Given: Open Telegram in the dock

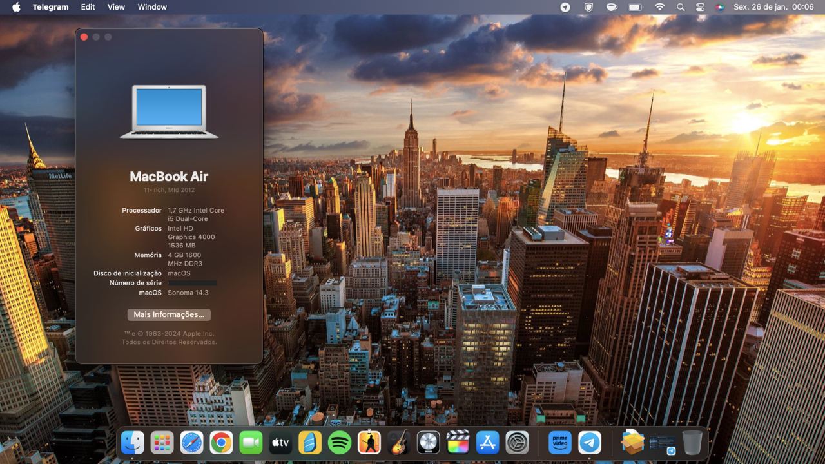Looking at the screenshot, I should 590,443.
